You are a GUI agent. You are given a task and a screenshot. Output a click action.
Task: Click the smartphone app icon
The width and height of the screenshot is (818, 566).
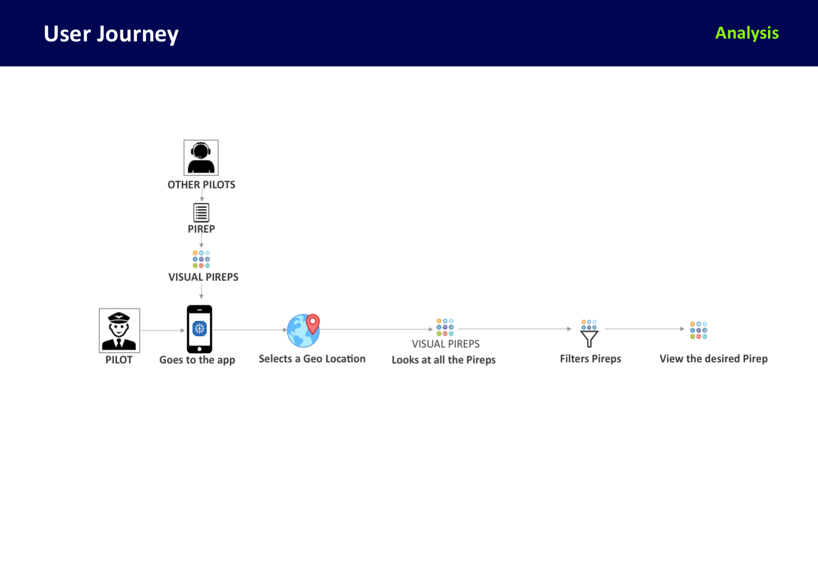199,329
